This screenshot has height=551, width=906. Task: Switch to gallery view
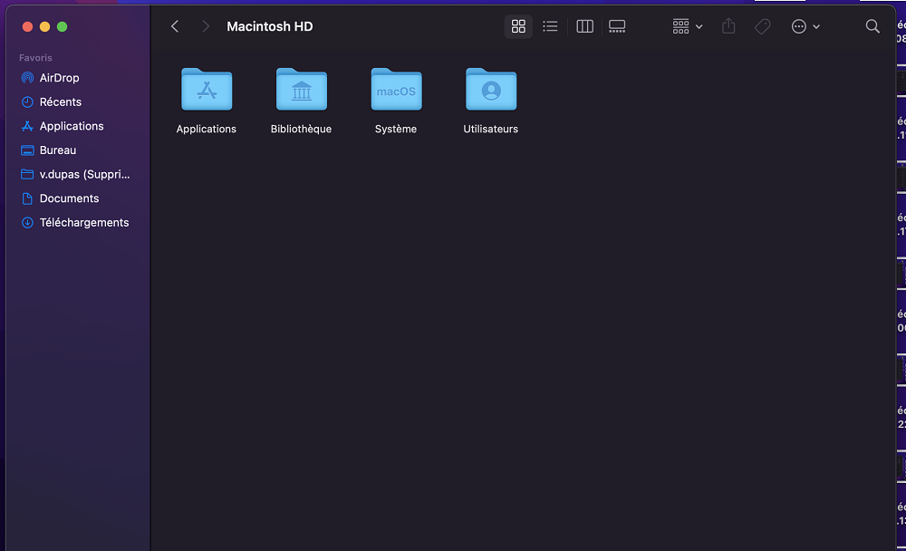click(x=617, y=26)
